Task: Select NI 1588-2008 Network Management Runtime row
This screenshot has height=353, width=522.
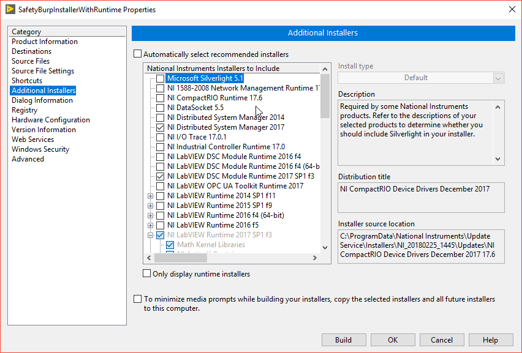Action: [243, 88]
